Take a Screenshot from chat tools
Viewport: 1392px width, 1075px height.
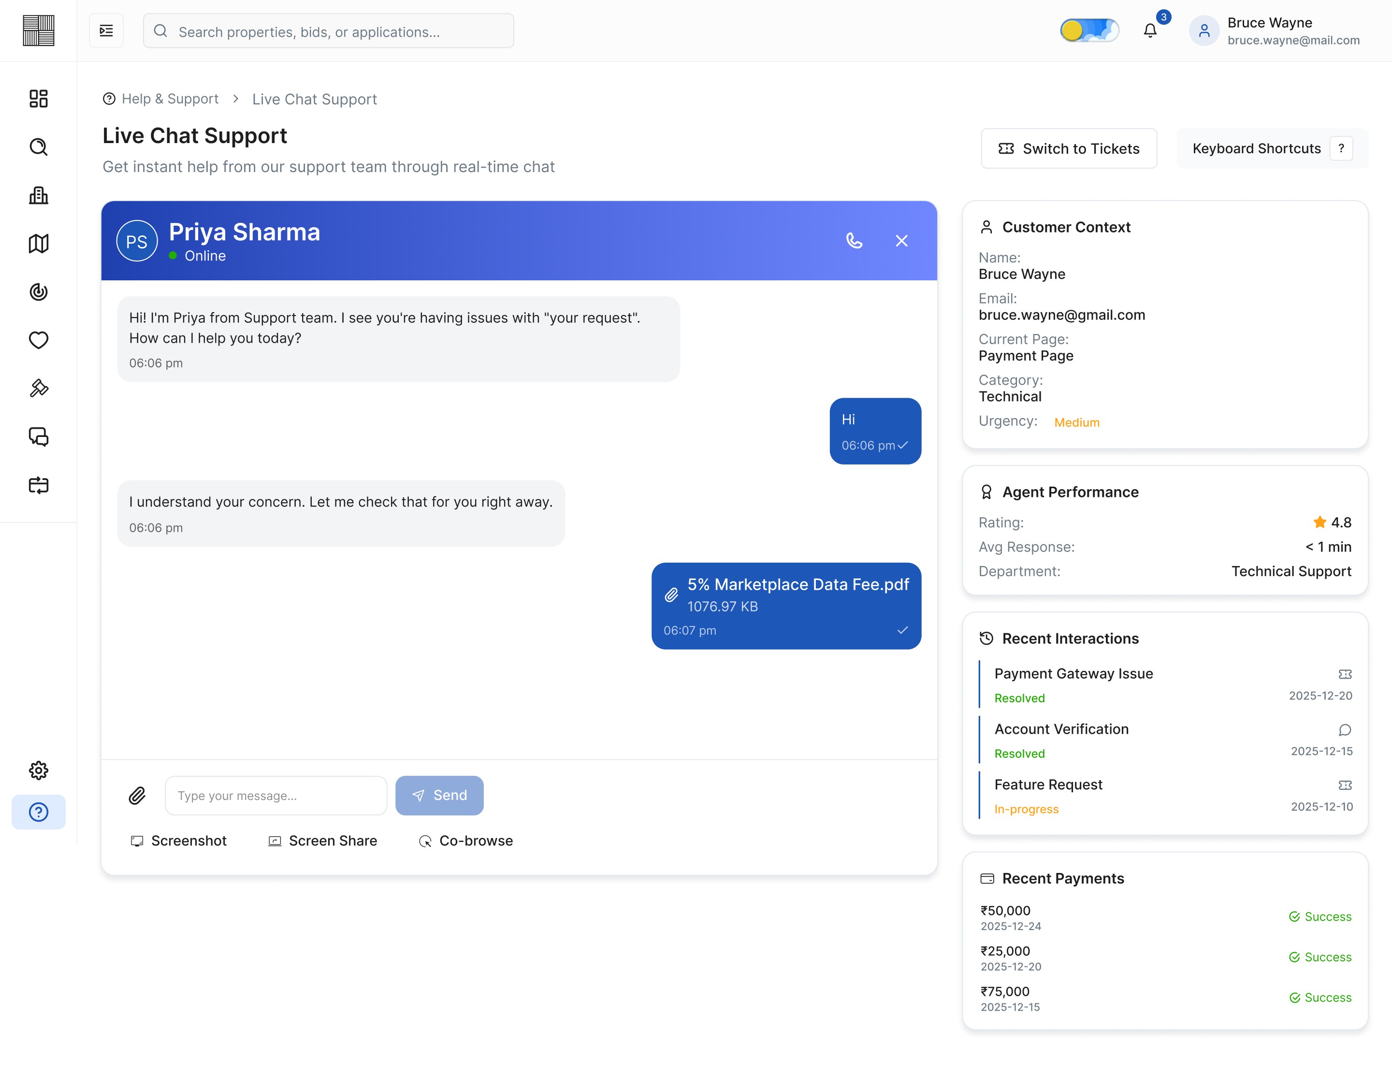click(178, 841)
